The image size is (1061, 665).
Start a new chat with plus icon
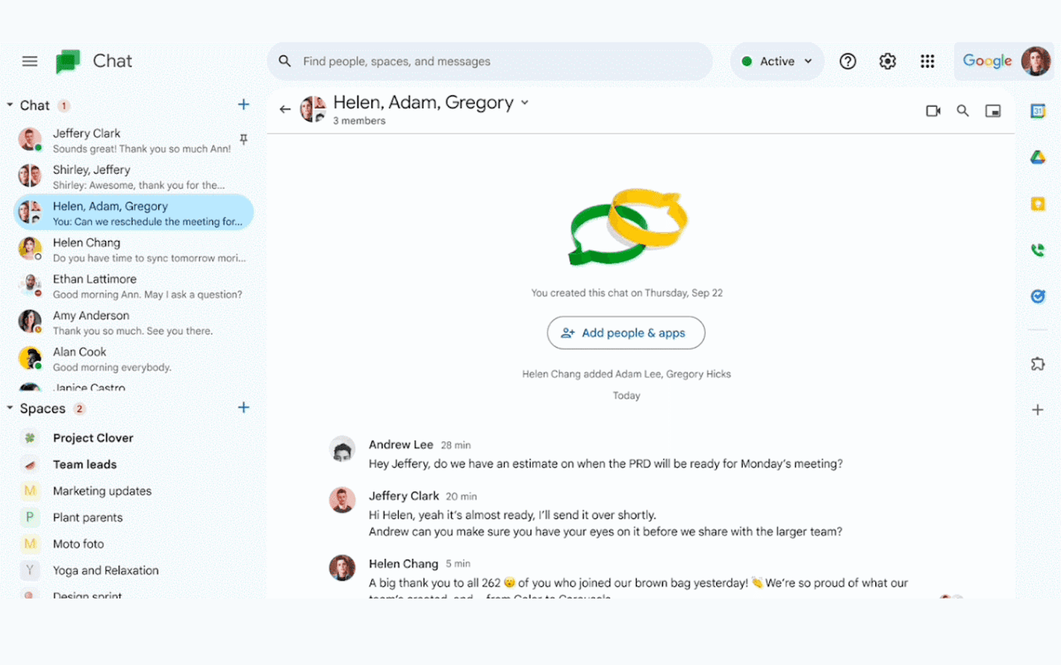pos(243,105)
